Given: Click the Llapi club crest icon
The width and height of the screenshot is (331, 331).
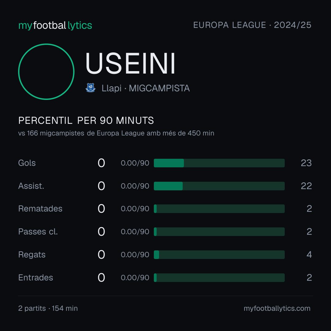Looking at the screenshot, I should [90, 88].
